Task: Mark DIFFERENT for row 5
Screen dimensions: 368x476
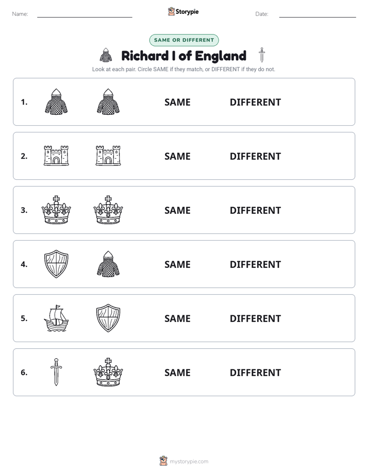Action: (x=255, y=318)
